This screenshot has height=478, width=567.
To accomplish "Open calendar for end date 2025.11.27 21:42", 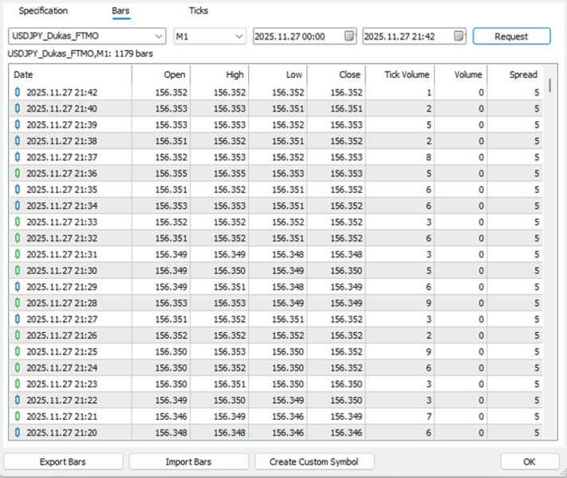I will click(x=459, y=36).
